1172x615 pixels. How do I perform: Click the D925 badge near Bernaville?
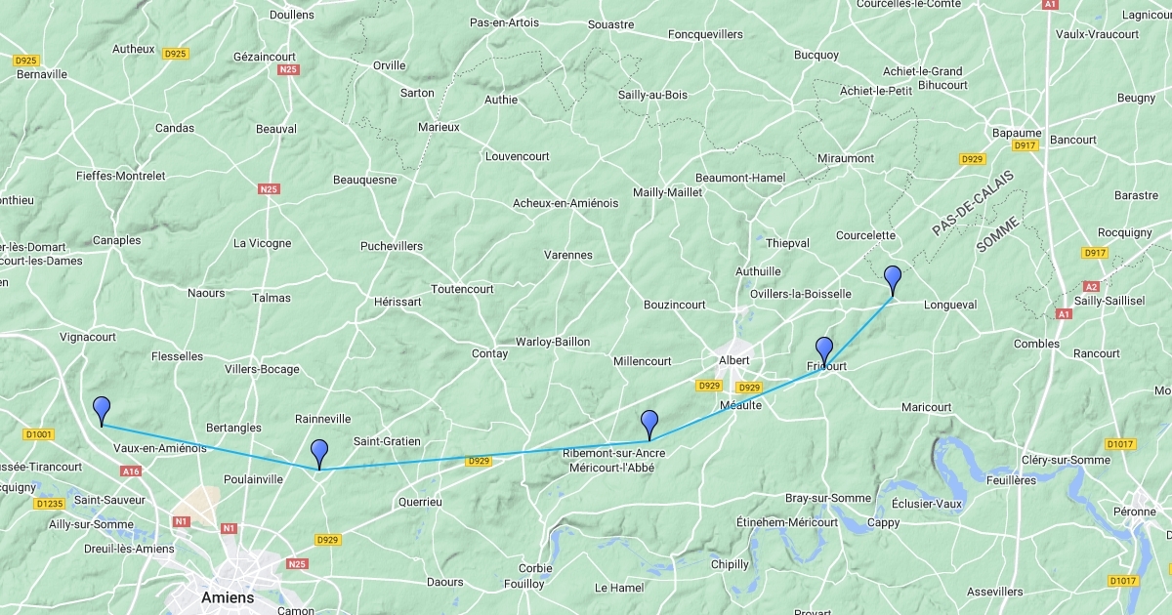(x=26, y=61)
